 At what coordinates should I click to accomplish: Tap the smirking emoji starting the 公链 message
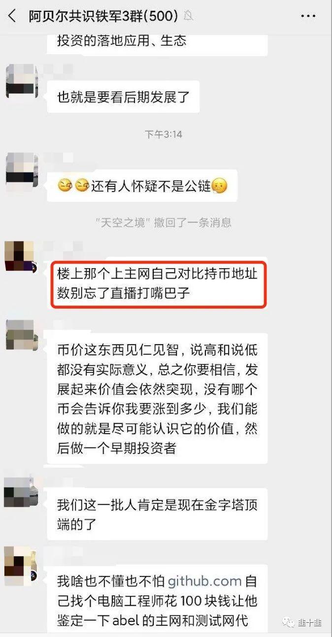(65, 186)
